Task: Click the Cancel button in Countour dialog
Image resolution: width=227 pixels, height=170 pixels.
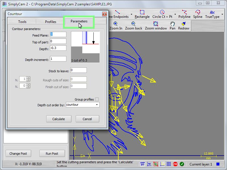Action: pyautogui.click(x=87, y=119)
